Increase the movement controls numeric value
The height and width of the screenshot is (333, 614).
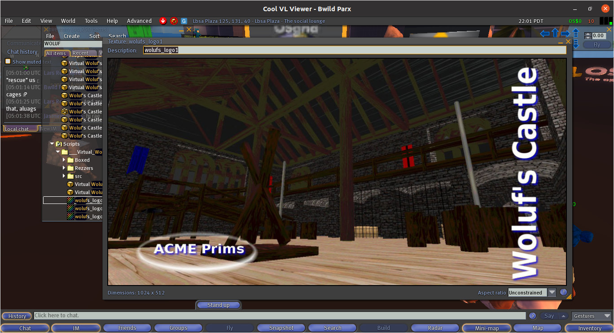pos(588,34)
